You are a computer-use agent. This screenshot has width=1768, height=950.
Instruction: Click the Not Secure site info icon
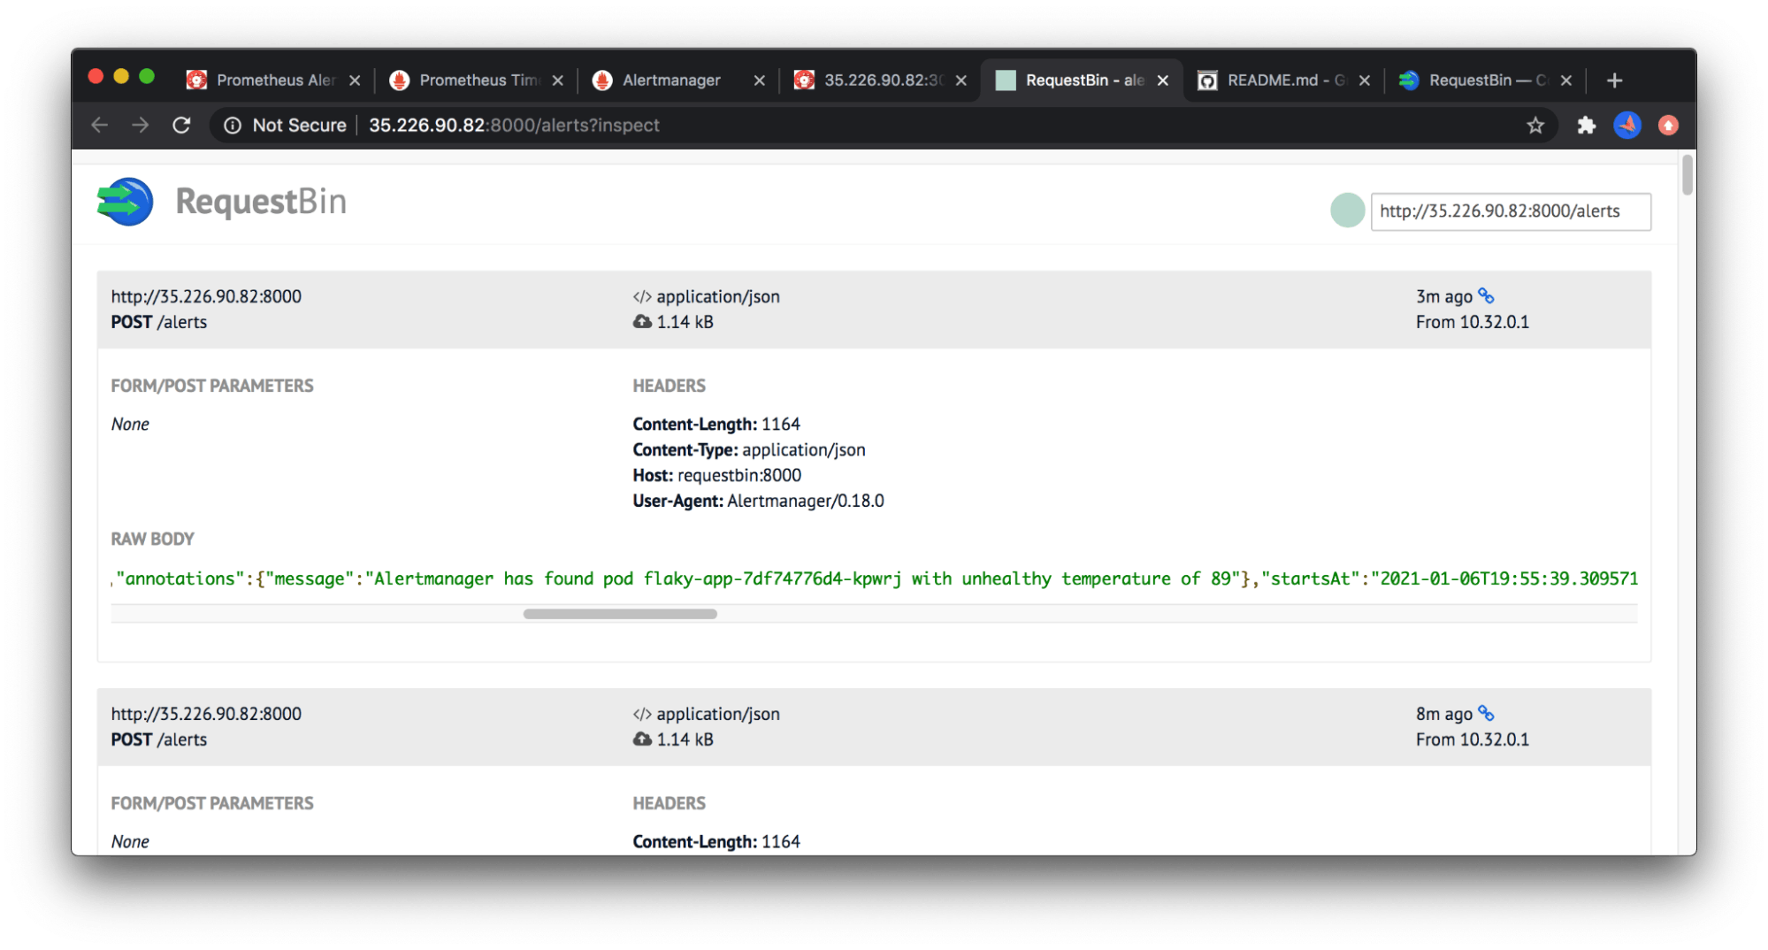tap(233, 126)
